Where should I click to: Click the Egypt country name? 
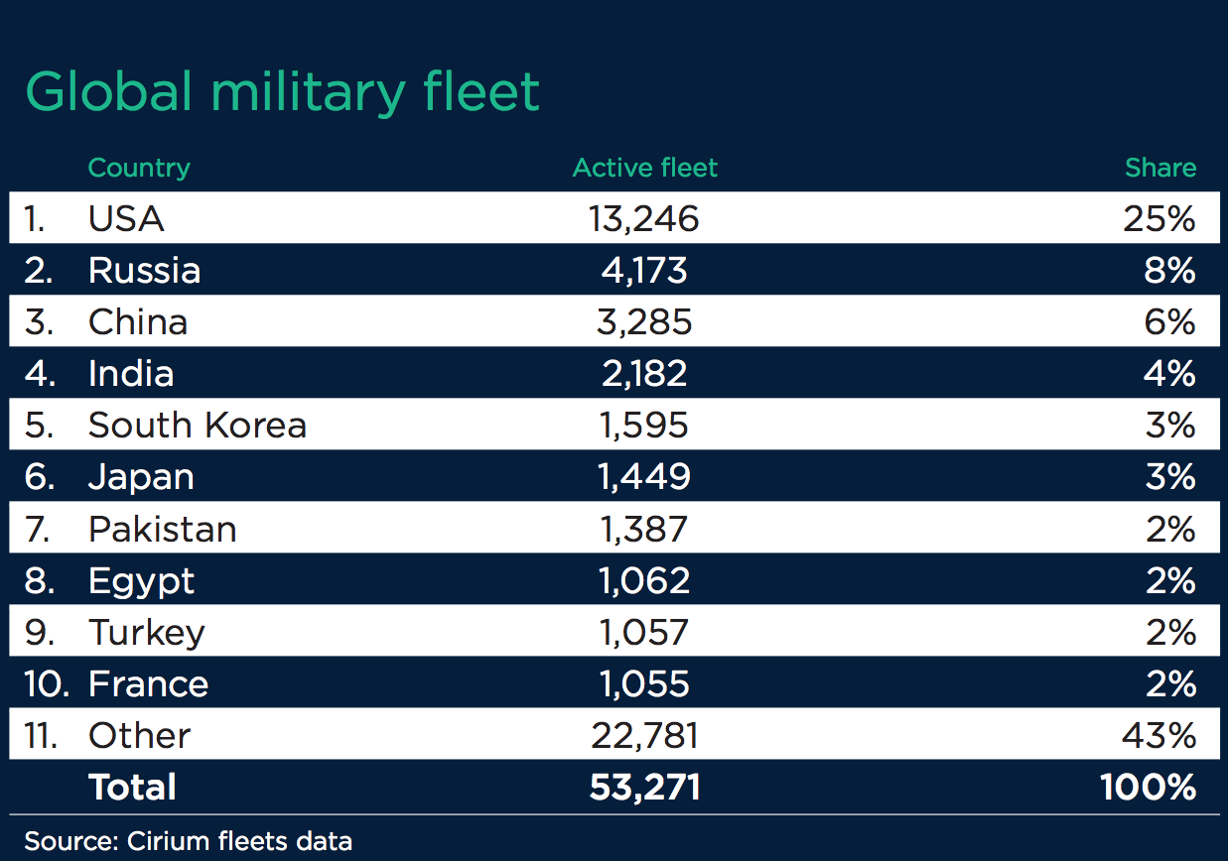pos(141,580)
